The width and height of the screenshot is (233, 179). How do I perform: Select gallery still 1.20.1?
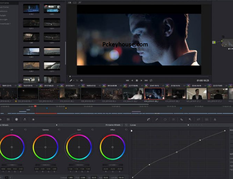(52, 9)
